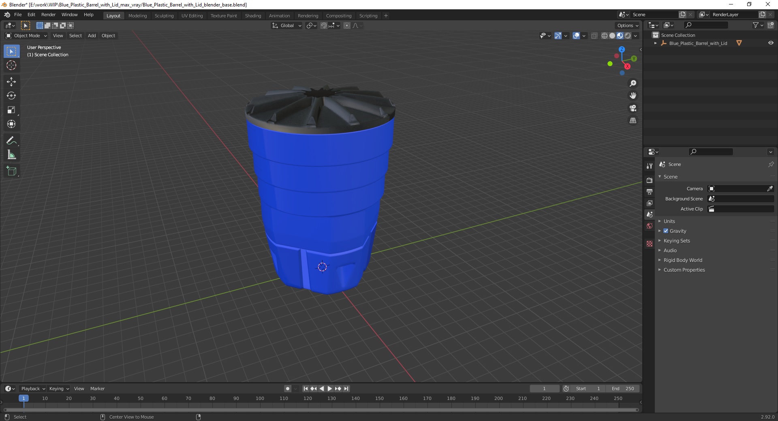Toggle camera view icon
This screenshot has width=778, height=421.
(x=633, y=108)
